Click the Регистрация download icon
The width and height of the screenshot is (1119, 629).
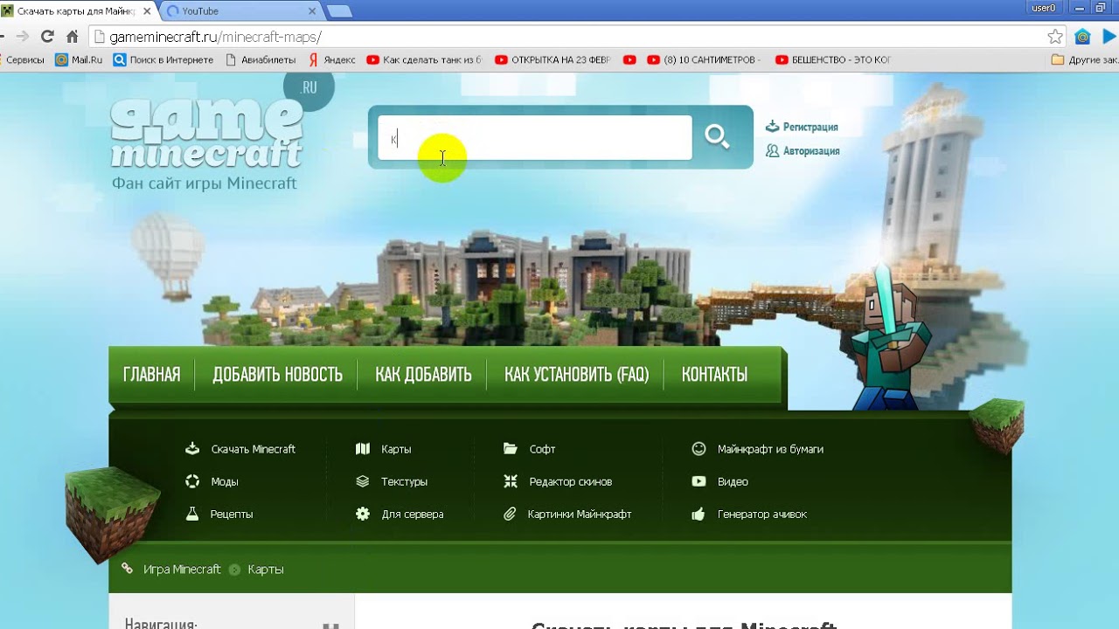click(x=772, y=127)
